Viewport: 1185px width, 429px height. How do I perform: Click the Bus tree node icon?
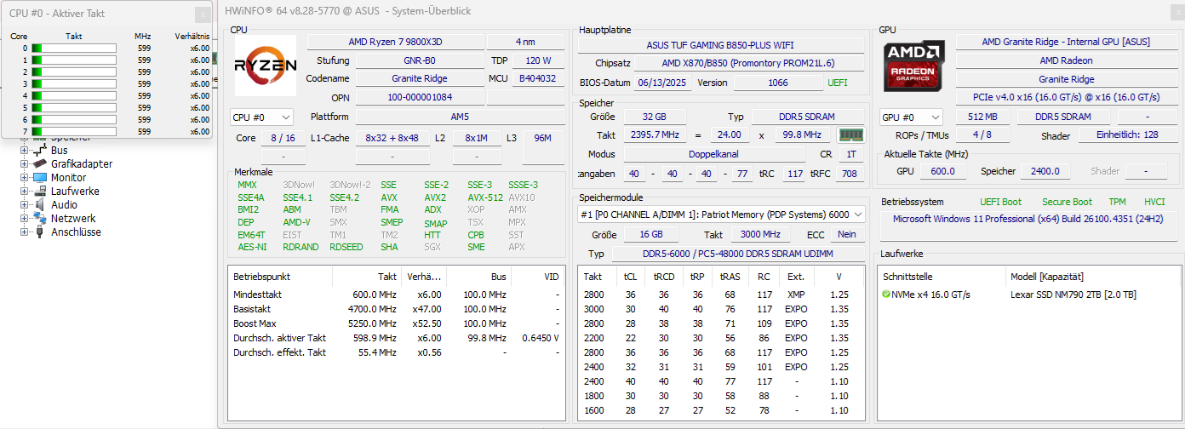pos(39,150)
